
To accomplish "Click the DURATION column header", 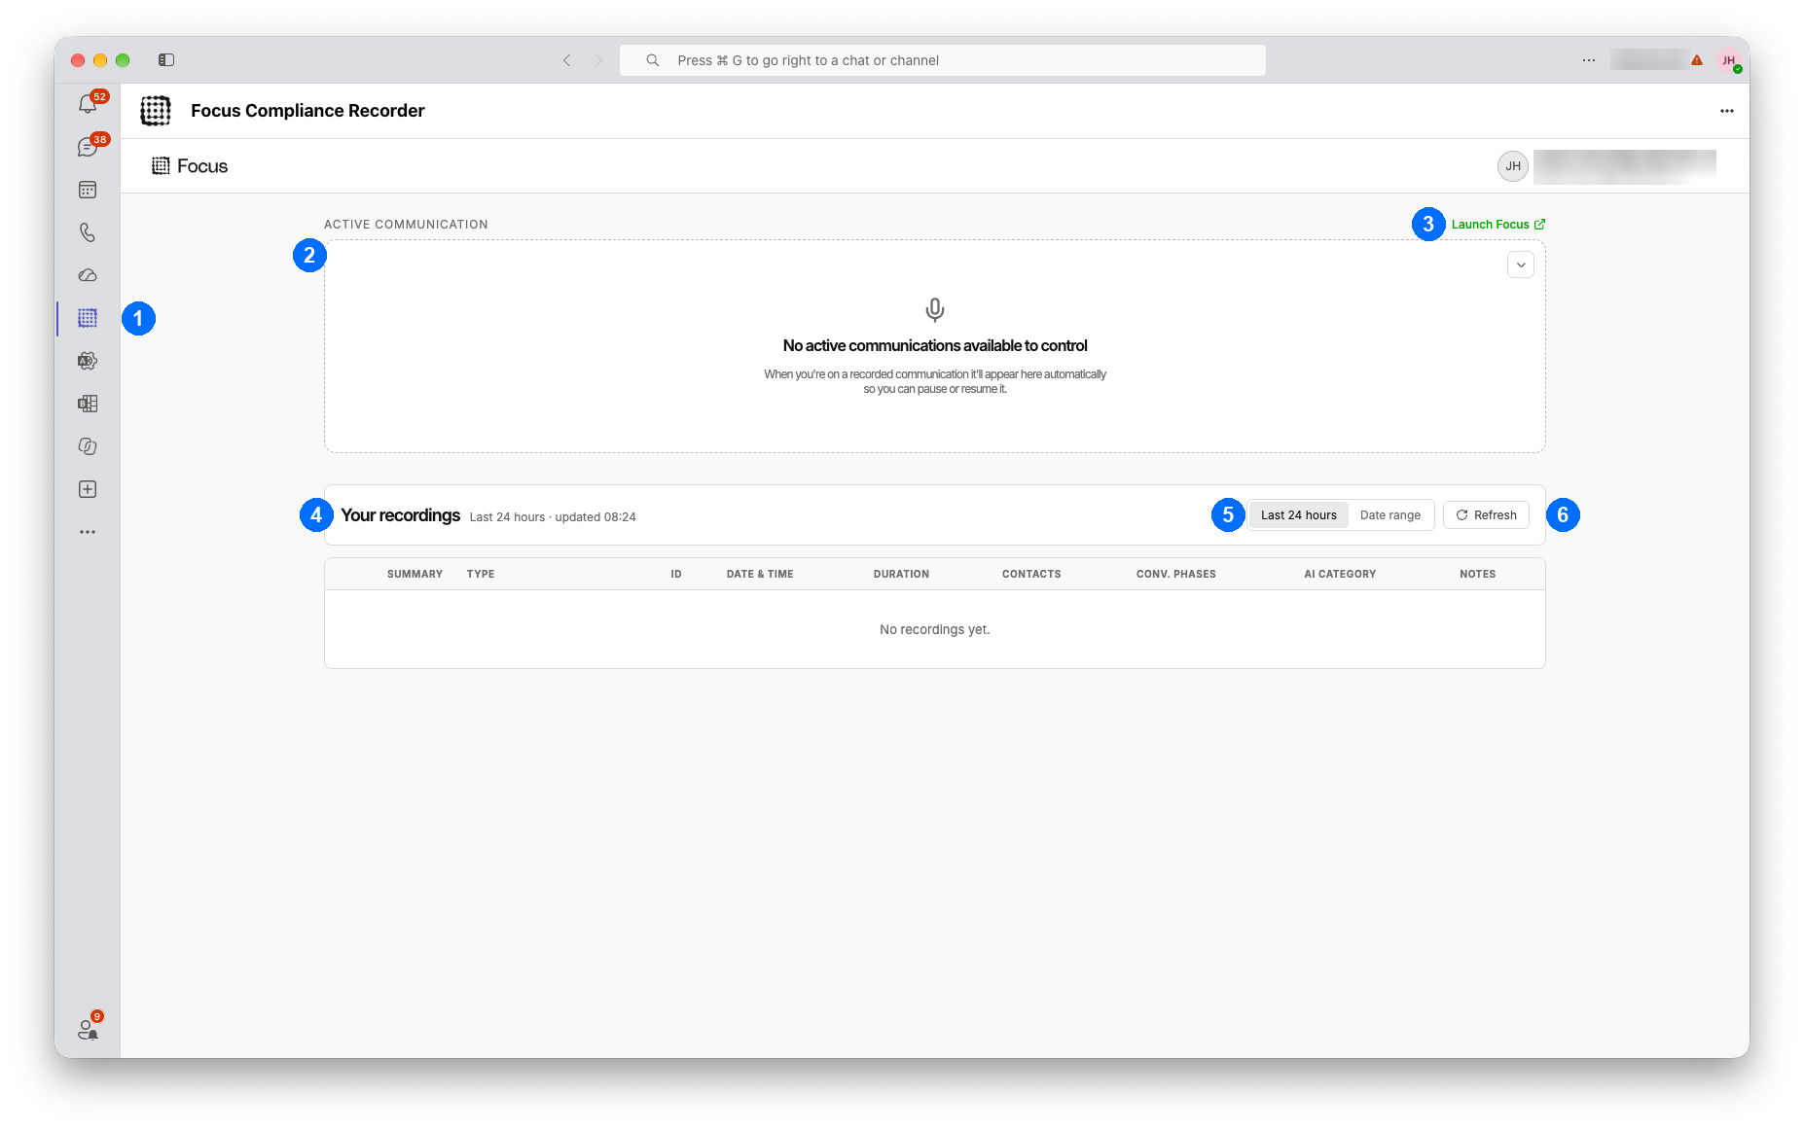I will 901,575.
